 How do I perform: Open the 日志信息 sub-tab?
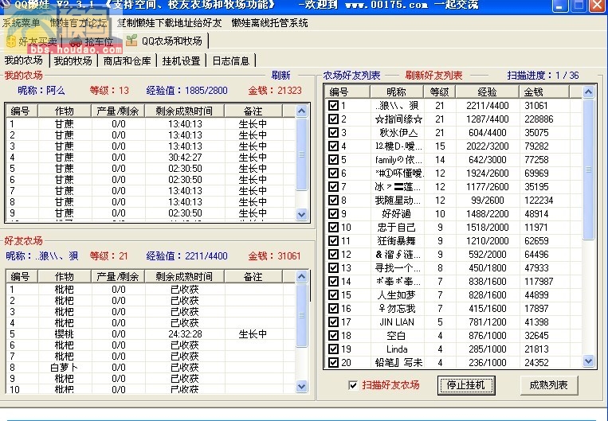point(231,60)
